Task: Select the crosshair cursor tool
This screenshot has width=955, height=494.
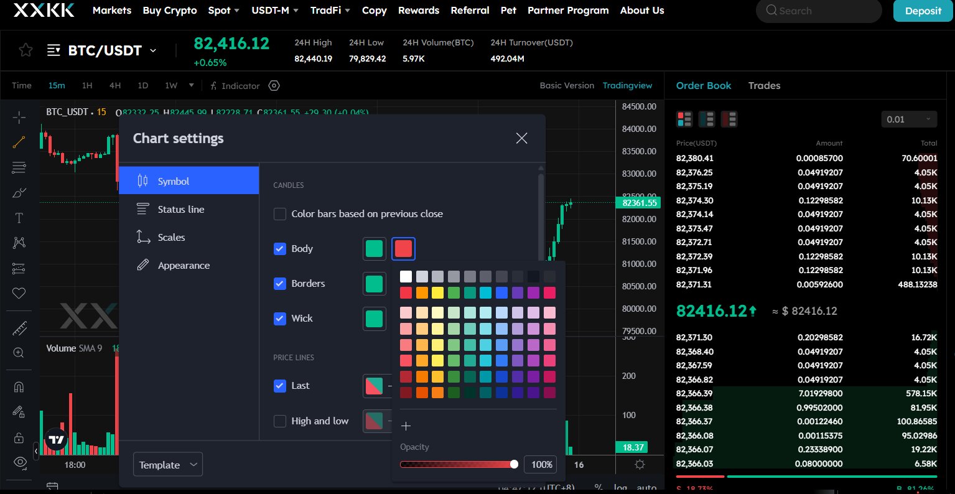Action: click(x=19, y=117)
